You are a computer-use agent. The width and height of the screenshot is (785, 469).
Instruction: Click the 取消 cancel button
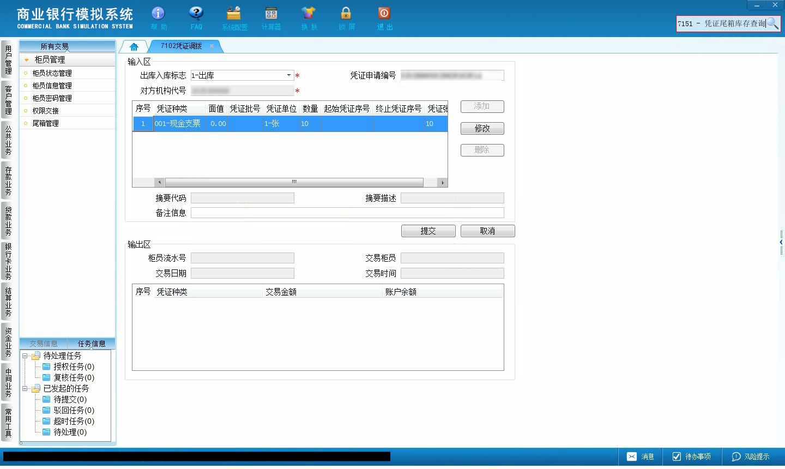point(488,231)
